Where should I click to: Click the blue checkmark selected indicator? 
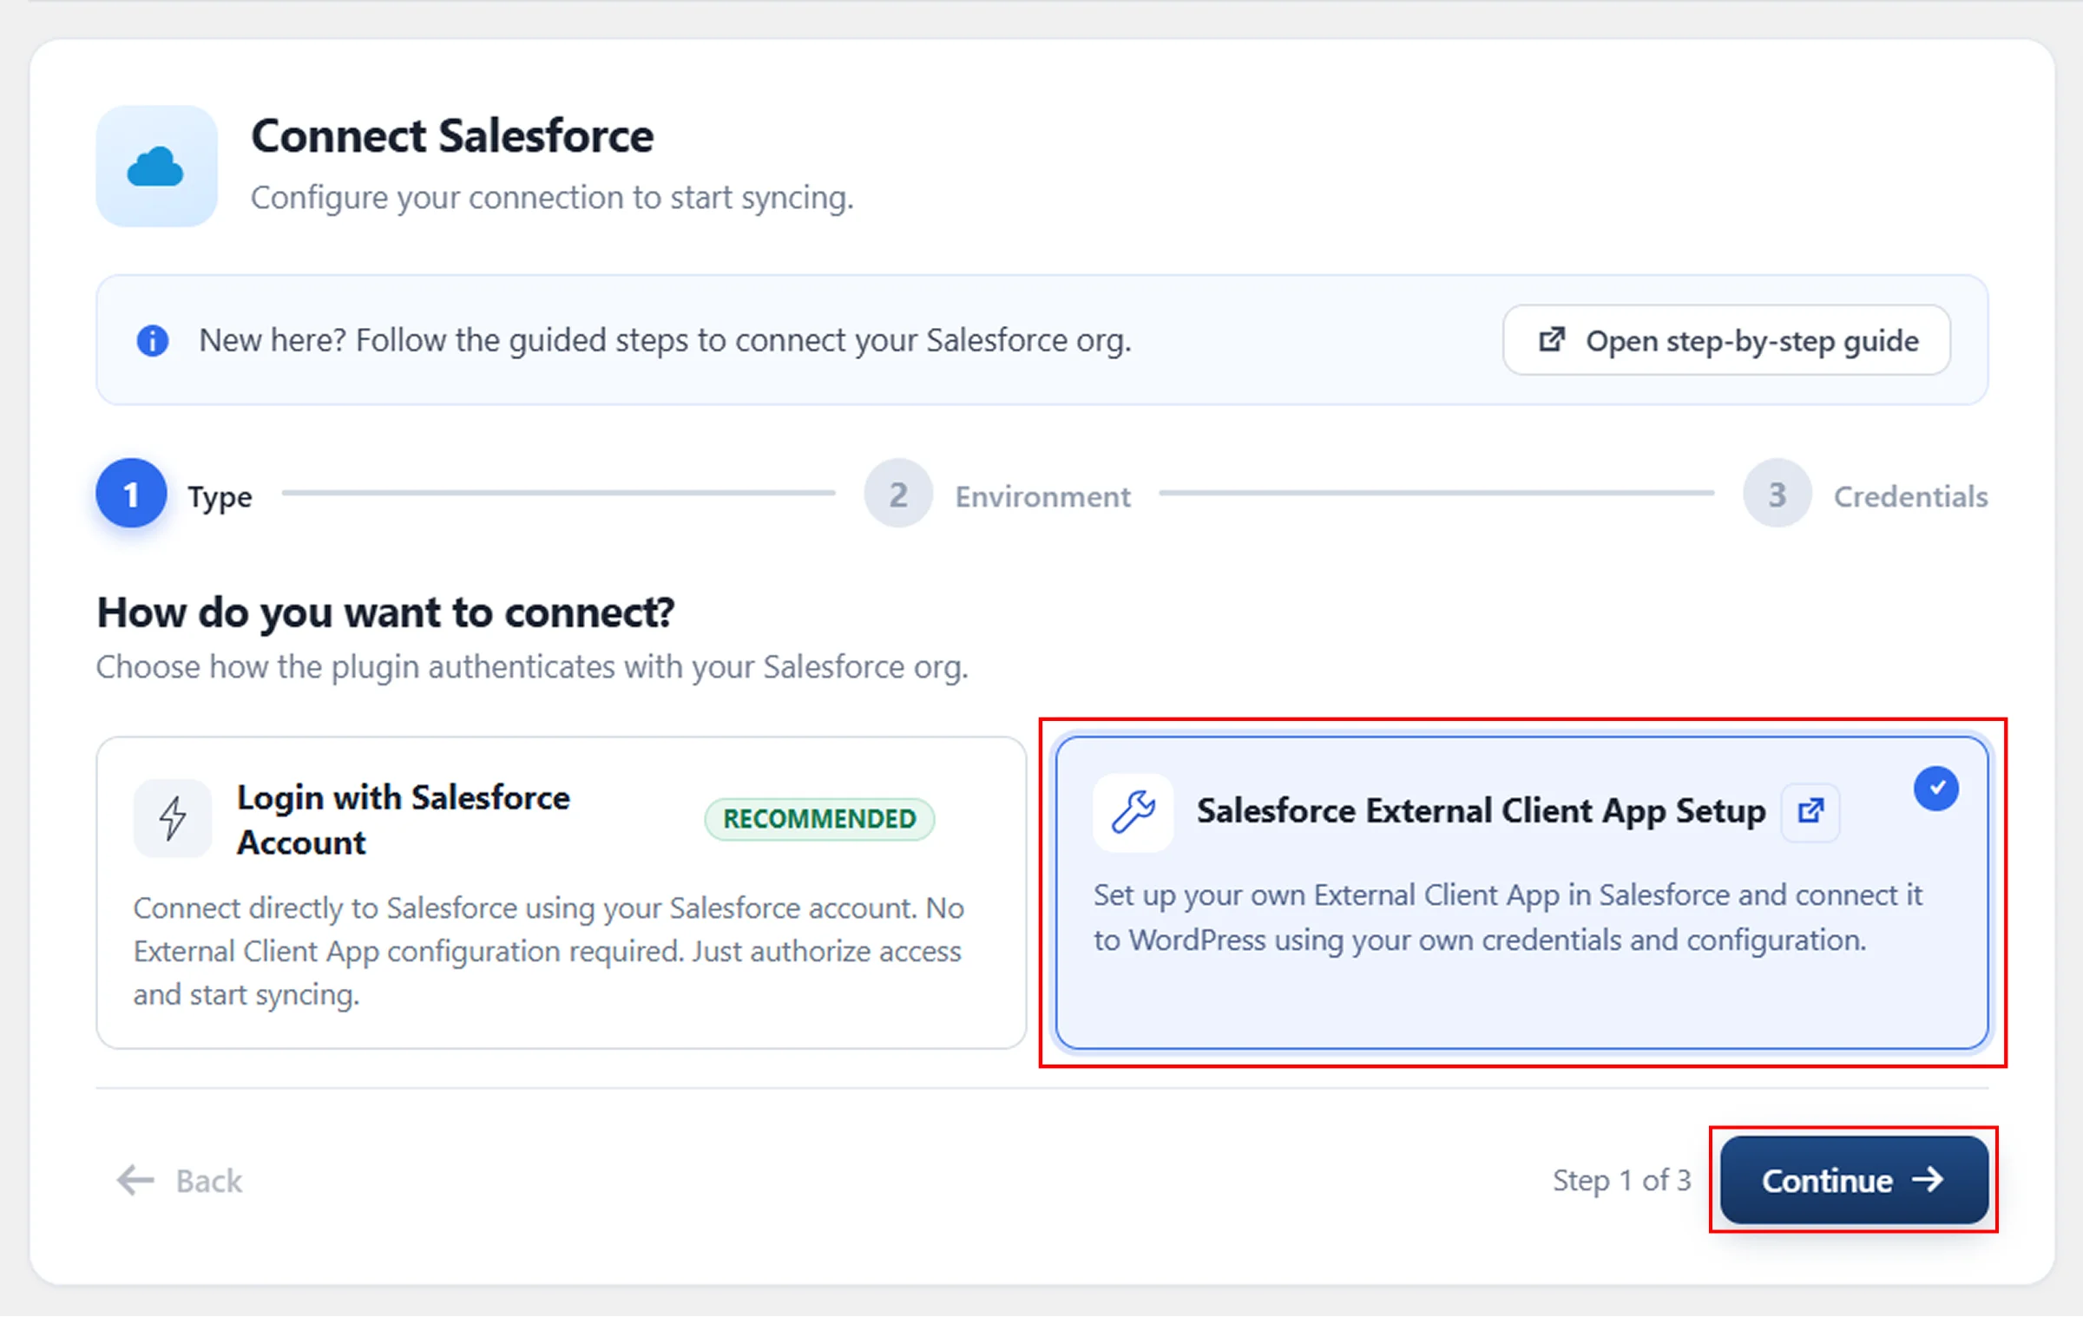[x=1936, y=789]
